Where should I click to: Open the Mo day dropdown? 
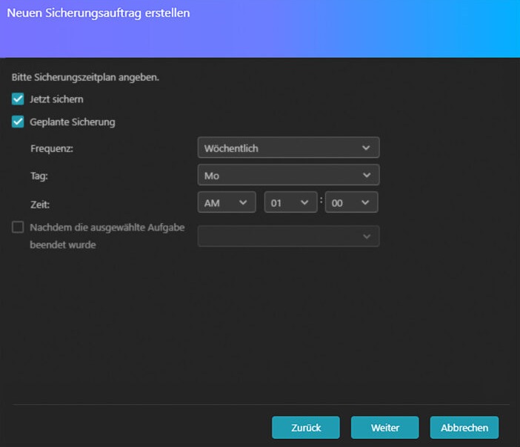(289, 175)
